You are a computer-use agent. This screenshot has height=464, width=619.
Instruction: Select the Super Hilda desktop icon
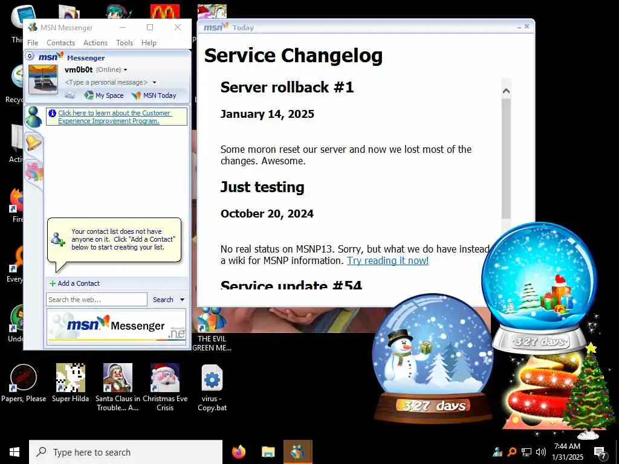pyautogui.click(x=70, y=383)
